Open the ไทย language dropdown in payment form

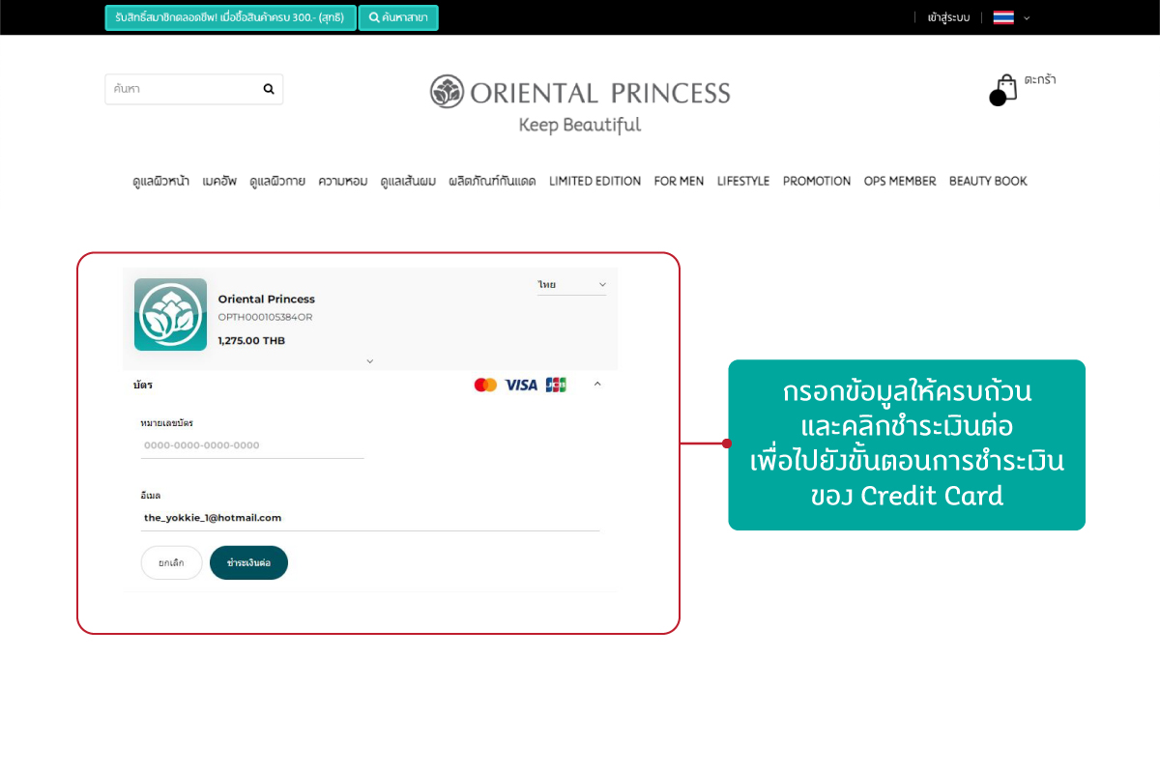coord(572,285)
